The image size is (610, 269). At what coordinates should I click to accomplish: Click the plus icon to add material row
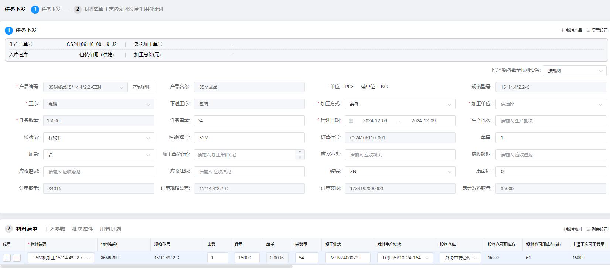coord(7,258)
